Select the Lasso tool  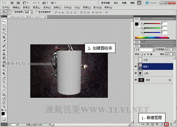[4, 29]
